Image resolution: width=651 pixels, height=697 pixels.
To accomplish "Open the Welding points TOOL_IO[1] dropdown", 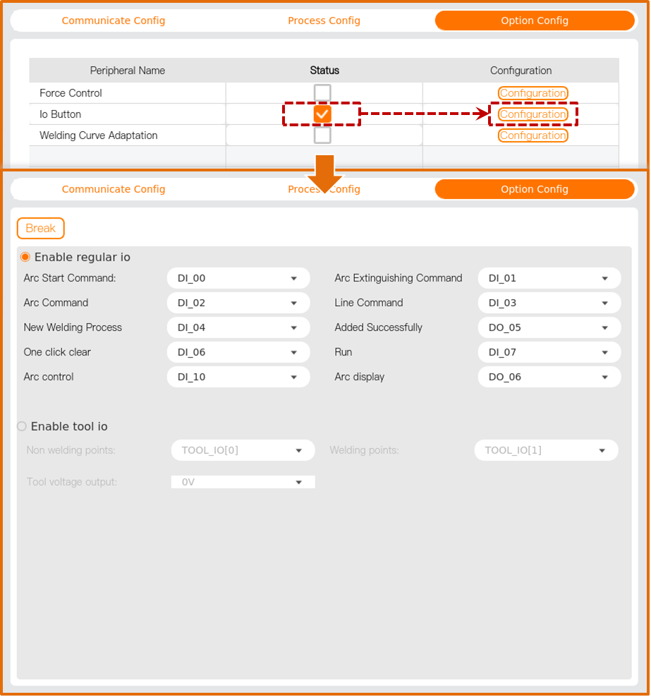I will 546,450.
